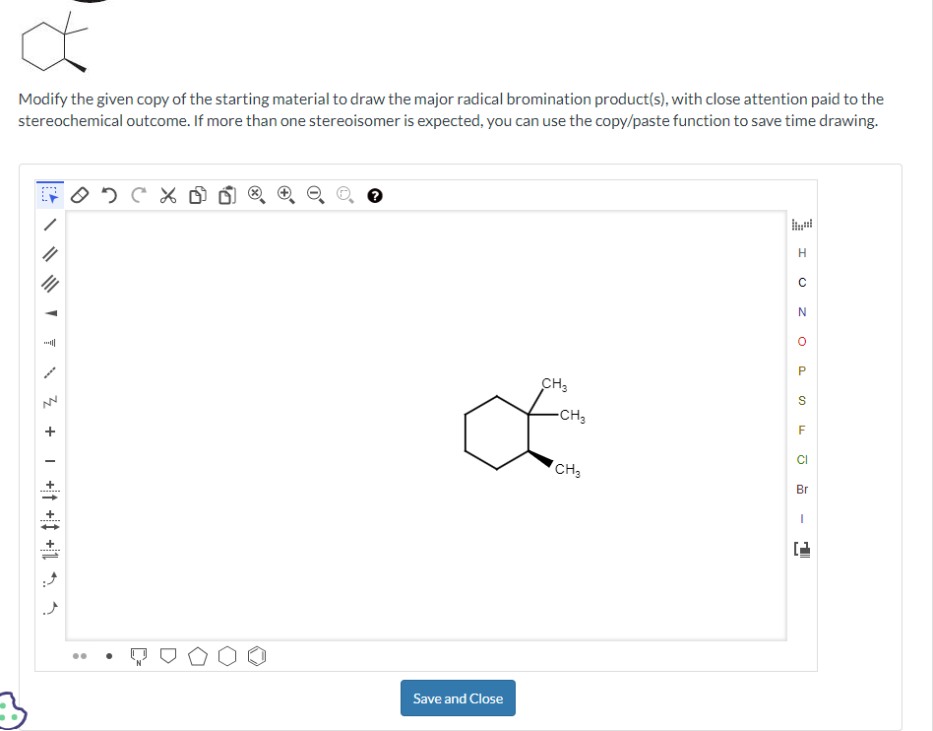Zoom out of the canvas
Viewport: 933px width, 731px height.
click(x=315, y=195)
